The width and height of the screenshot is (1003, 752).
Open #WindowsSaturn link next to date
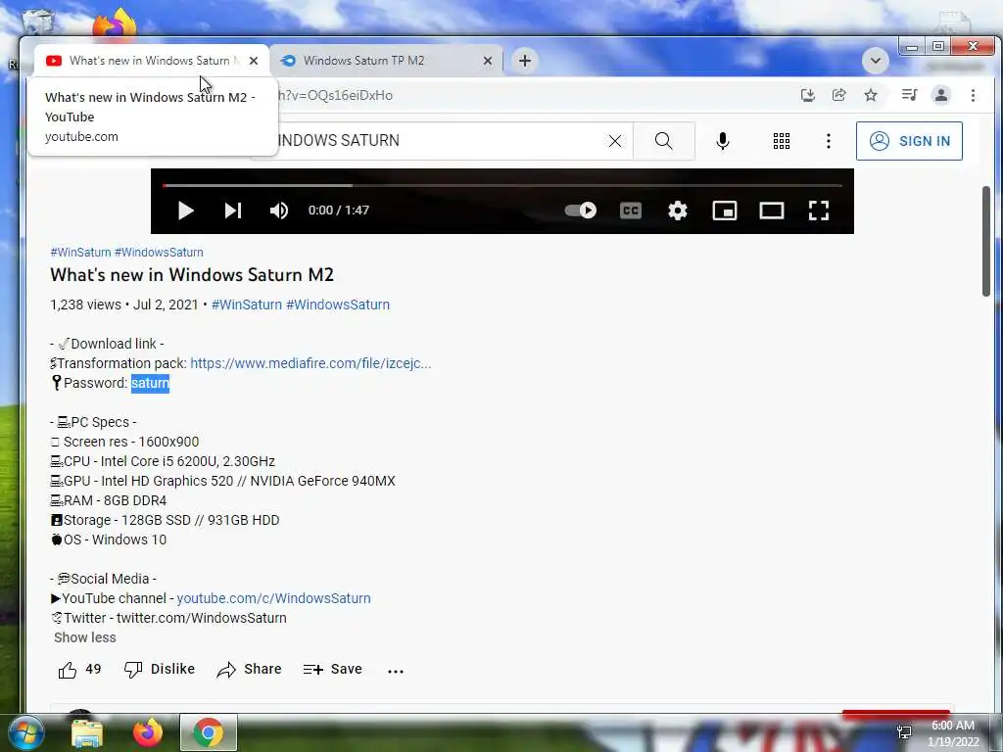click(x=338, y=305)
